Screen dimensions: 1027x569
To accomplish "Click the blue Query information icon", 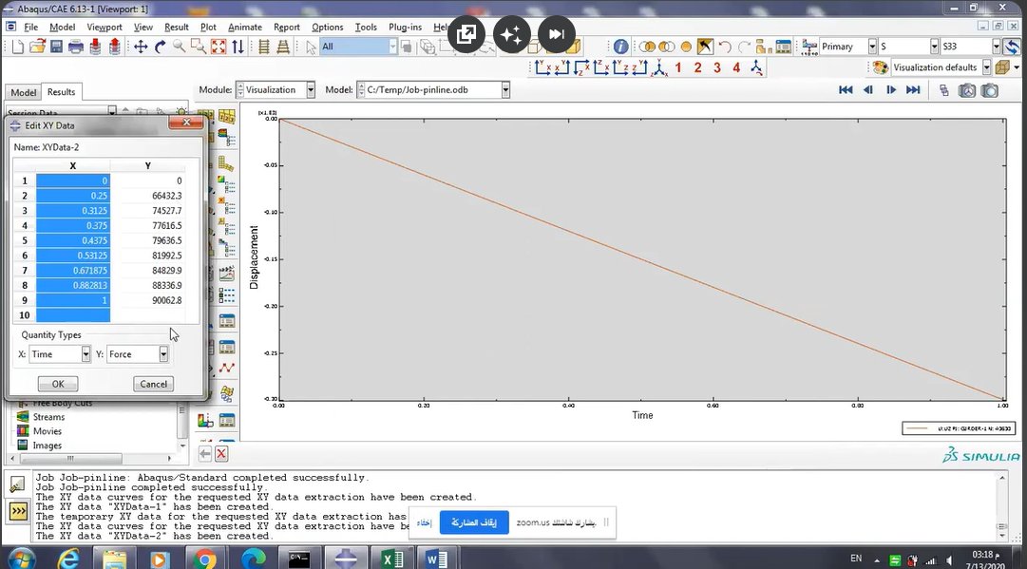I will coord(620,47).
